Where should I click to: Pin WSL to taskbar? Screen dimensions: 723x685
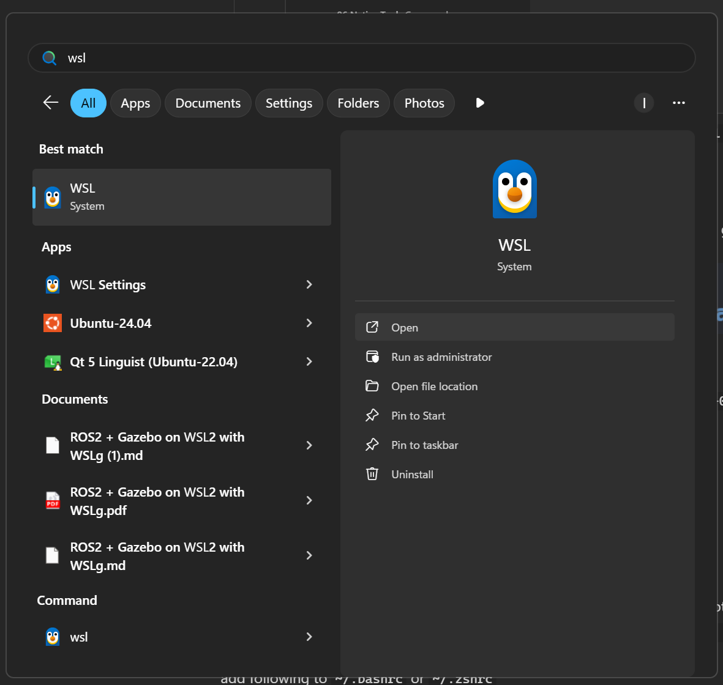click(x=424, y=445)
